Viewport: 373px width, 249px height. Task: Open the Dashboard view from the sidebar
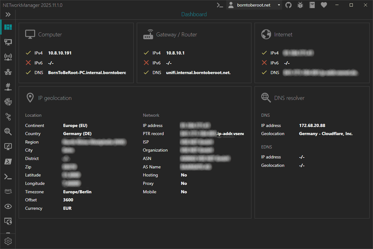(8, 27)
